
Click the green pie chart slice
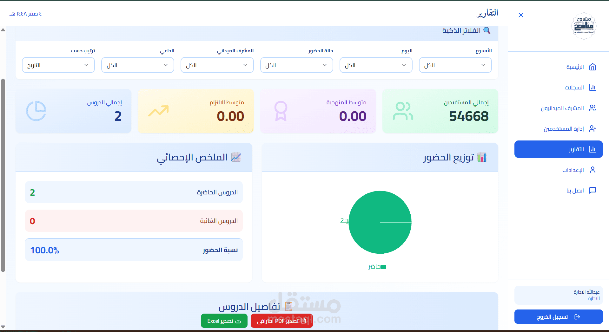coord(380,222)
